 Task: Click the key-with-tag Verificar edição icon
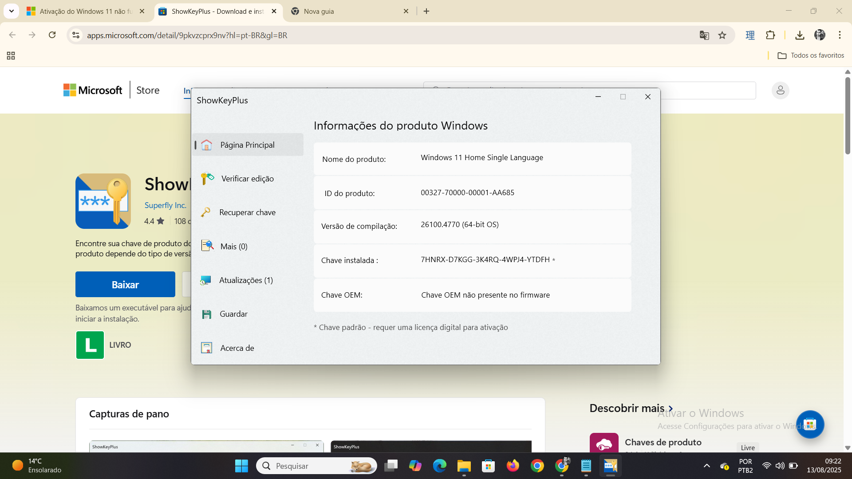click(x=207, y=178)
